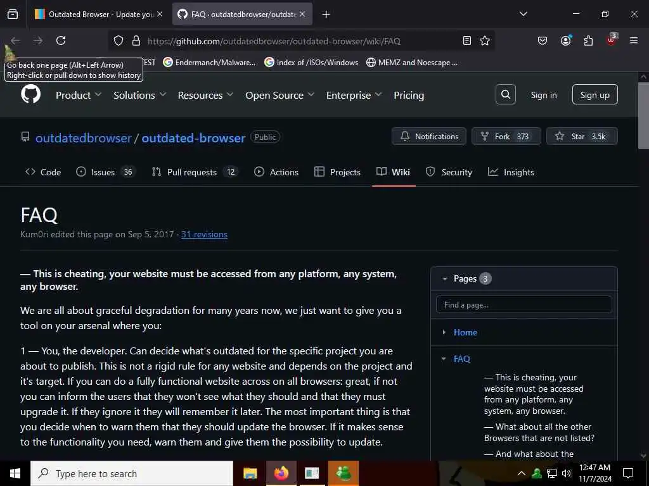The image size is (649, 486).
Task: Toggle reader view icon in address bar
Action: click(467, 40)
